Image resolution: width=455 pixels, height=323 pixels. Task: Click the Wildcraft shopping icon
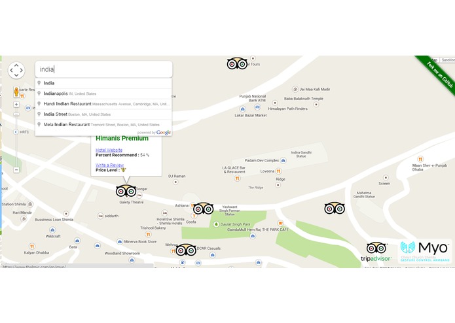52,230
